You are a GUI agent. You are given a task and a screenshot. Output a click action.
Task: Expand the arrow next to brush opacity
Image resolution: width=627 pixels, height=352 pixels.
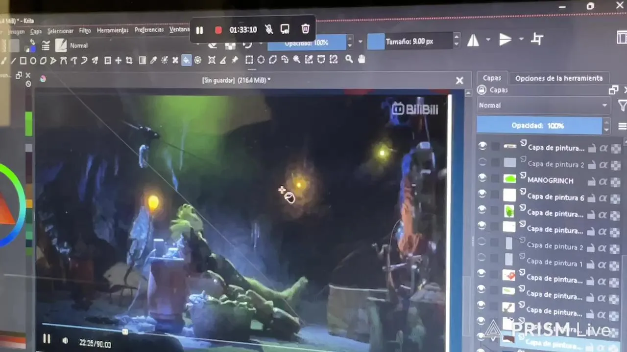point(361,42)
